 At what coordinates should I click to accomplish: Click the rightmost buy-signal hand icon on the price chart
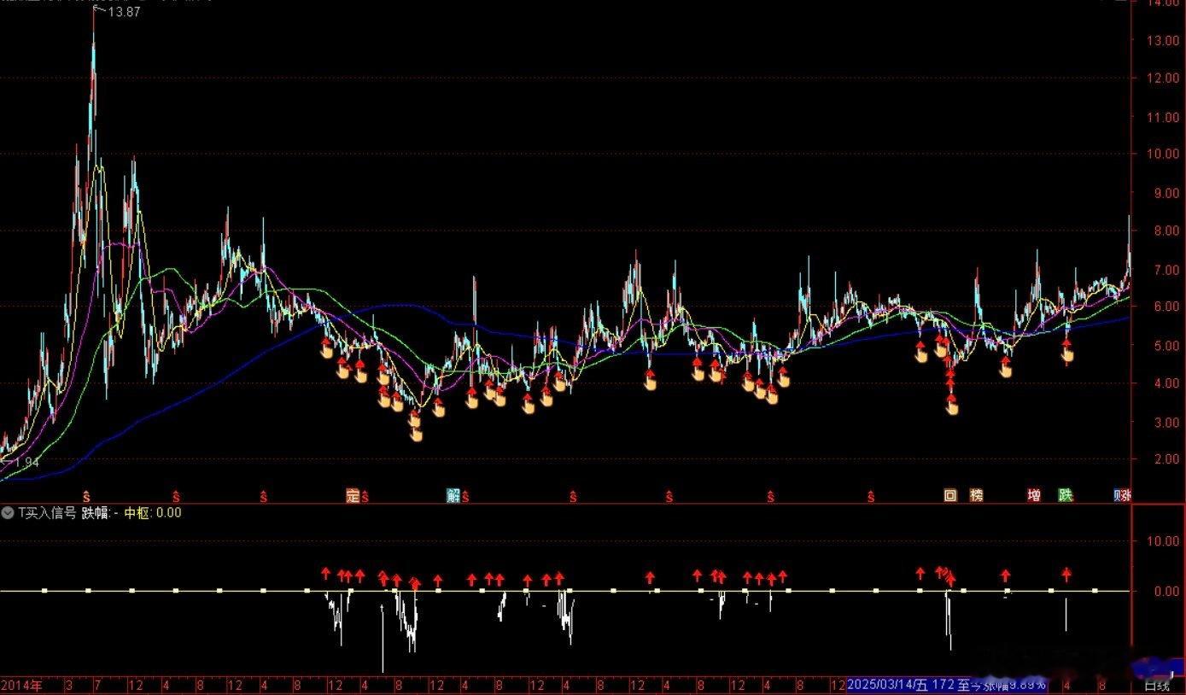(x=1067, y=354)
